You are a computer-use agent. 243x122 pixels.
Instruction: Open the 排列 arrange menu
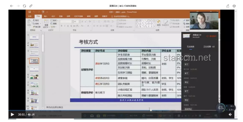point(159,23)
